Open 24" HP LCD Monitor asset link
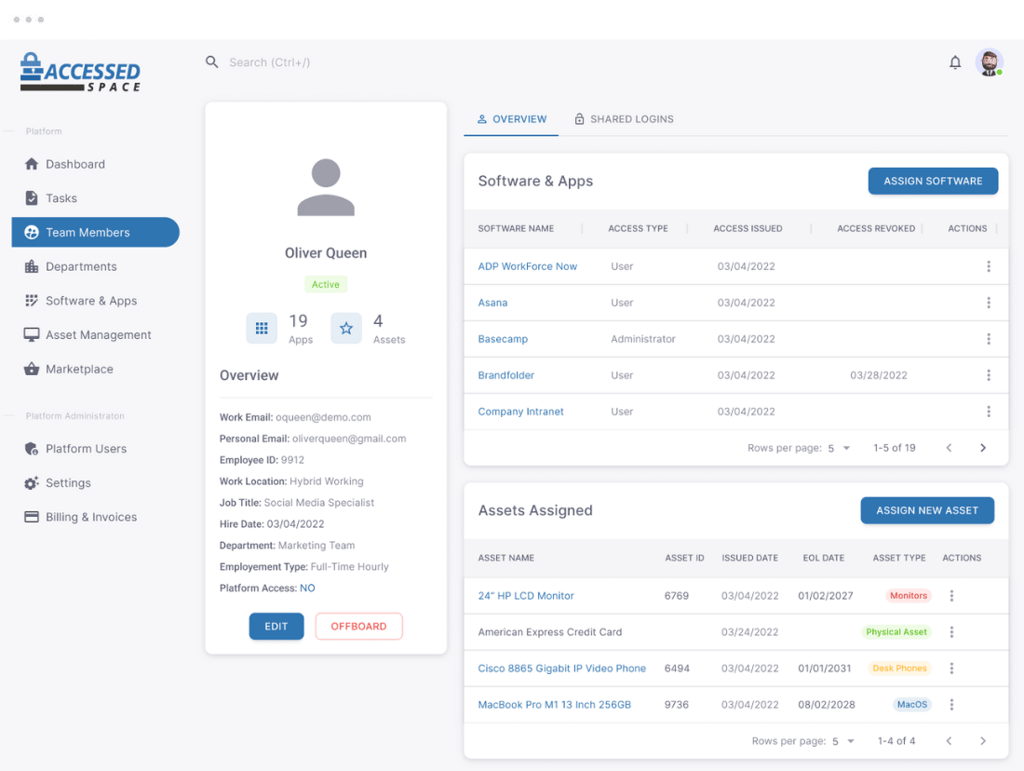 [x=526, y=596]
